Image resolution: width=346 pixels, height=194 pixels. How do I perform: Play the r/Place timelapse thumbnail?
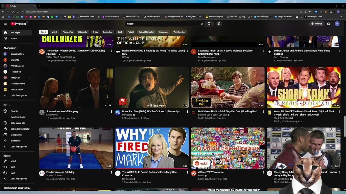228,148
